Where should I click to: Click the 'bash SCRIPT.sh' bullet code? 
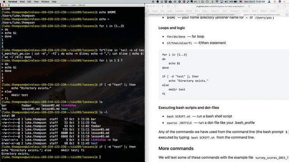pos(178,117)
